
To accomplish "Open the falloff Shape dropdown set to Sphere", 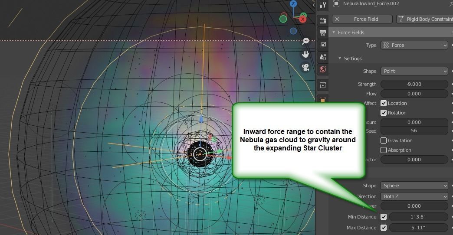I will click(x=414, y=186).
